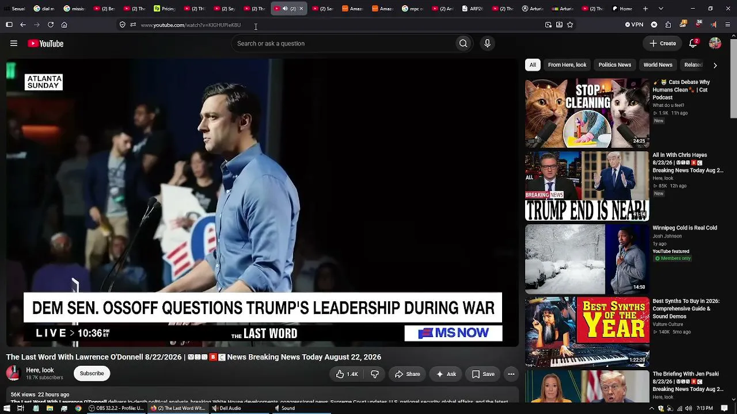Select the Related chip
Viewport: 737px width, 414px height.
point(693,65)
